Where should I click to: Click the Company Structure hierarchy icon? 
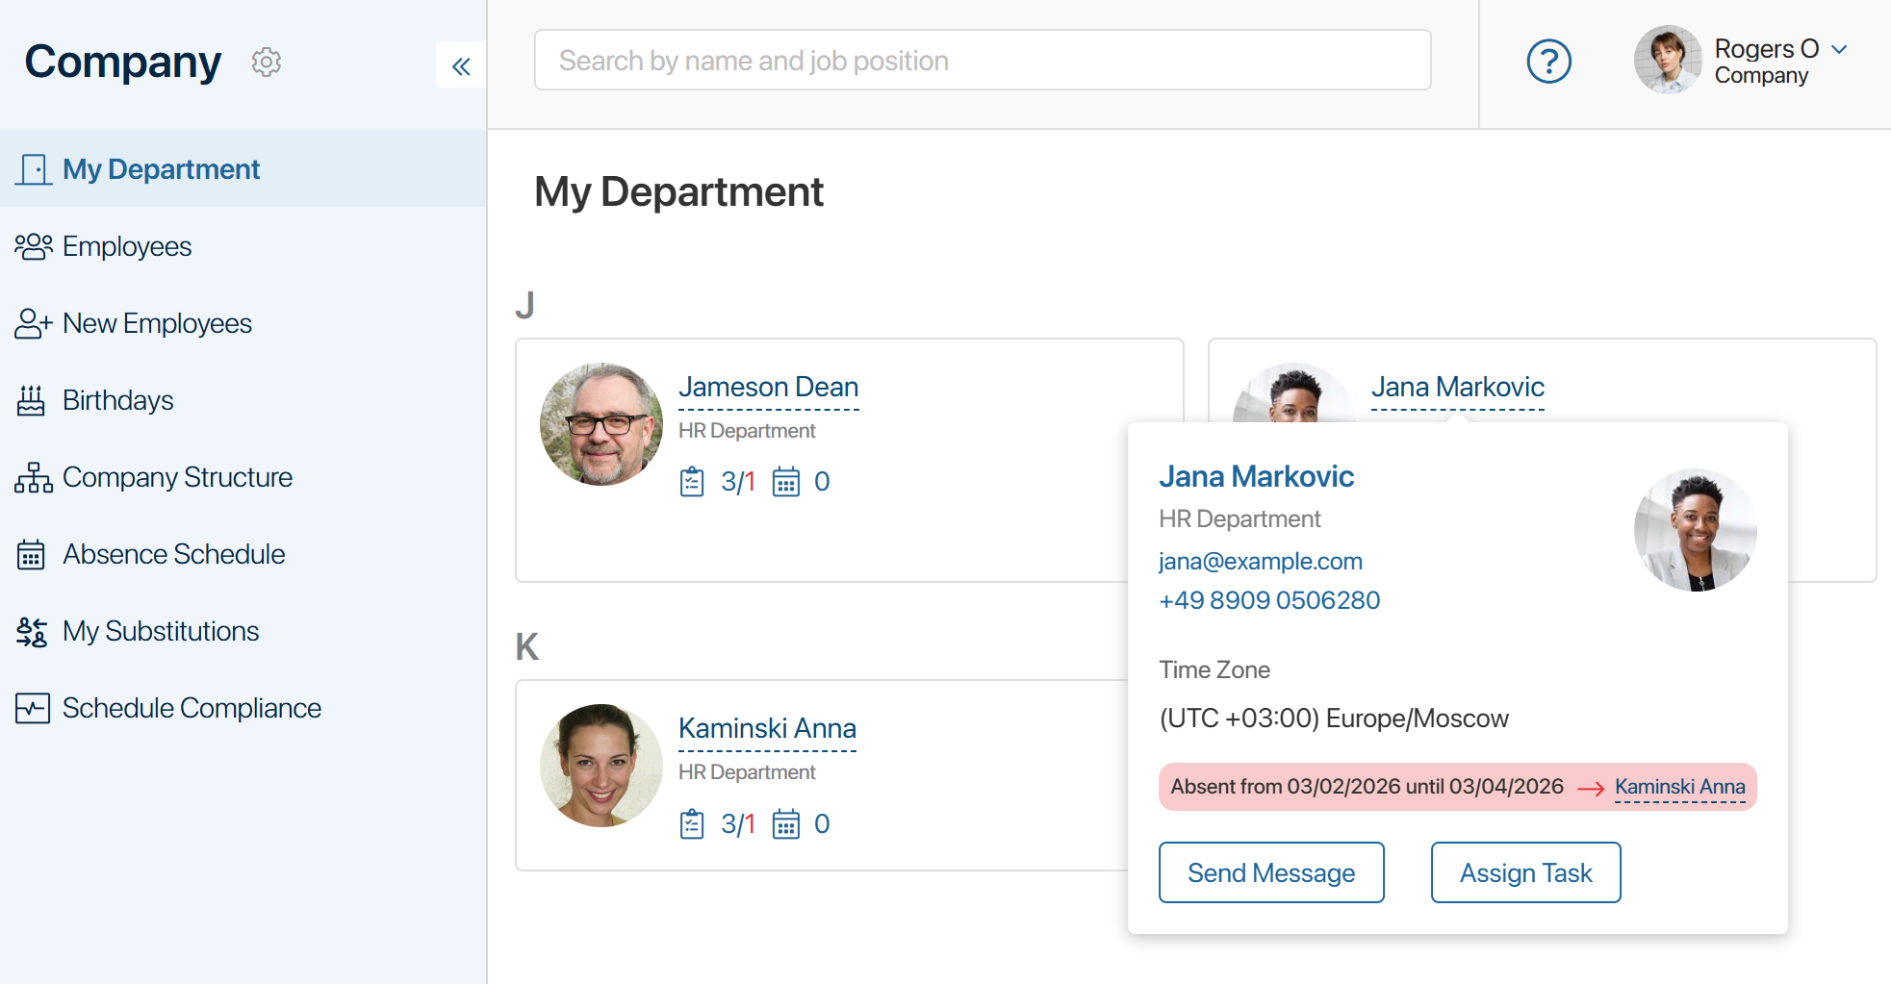click(33, 477)
